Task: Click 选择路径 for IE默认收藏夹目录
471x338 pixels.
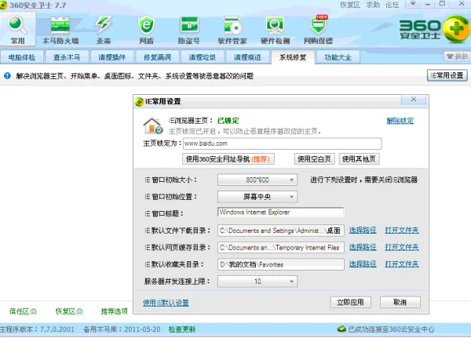Action: (x=363, y=263)
